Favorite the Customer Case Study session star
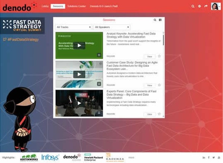223x163 pixels. point(159,85)
